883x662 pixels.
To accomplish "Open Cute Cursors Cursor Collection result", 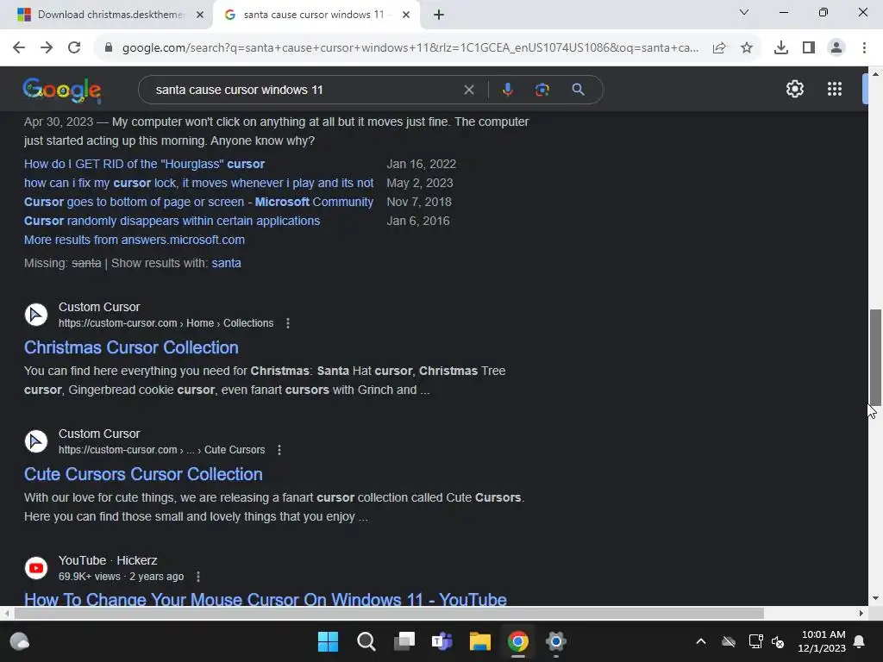I will 143,474.
